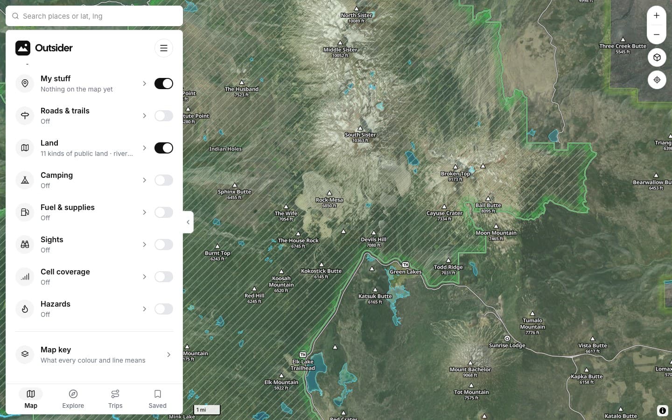Click the Cell coverage signal bars icon
Image resolution: width=672 pixels, height=420 pixels.
pyautogui.click(x=25, y=277)
